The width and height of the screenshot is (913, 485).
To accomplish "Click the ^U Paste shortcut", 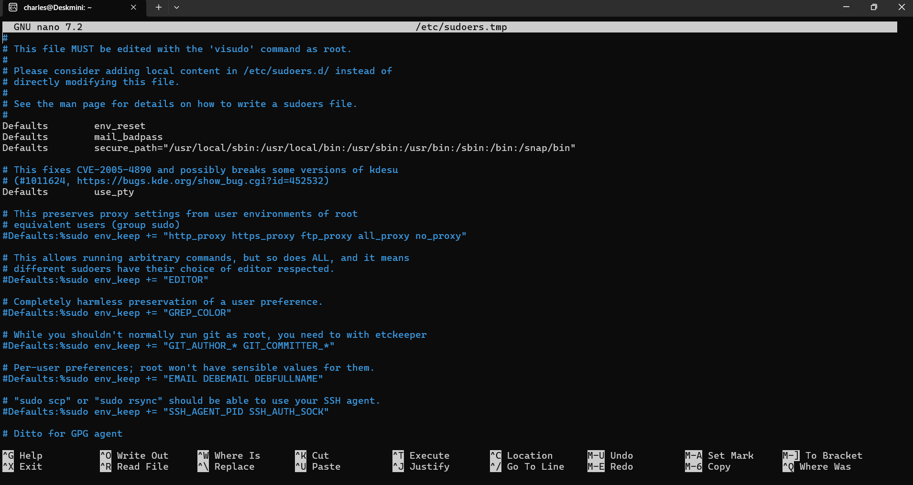I will 318,466.
